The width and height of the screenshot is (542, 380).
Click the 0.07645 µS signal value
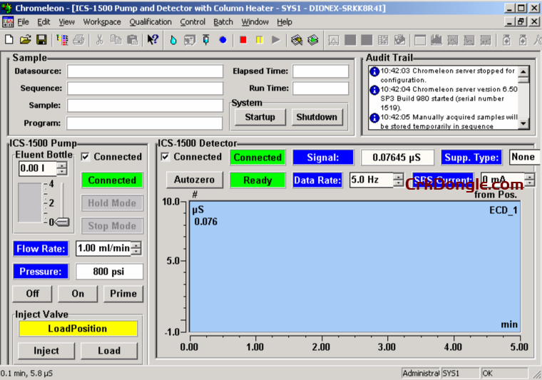pyautogui.click(x=397, y=158)
